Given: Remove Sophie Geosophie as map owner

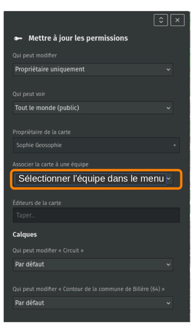Looking at the screenshot, I should [174, 145].
